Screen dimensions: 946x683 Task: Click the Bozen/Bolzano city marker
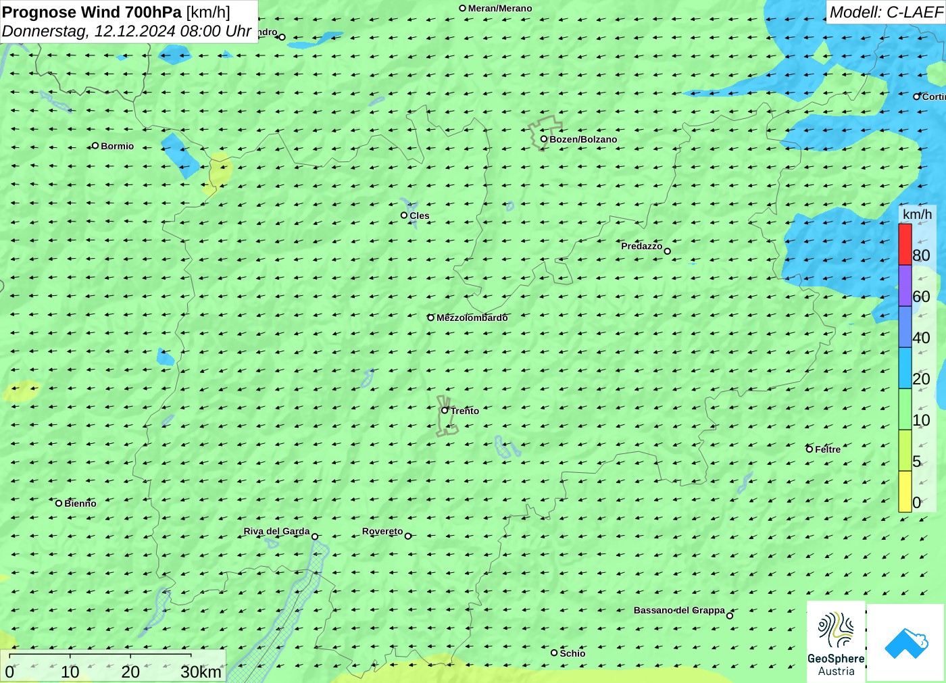point(544,139)
